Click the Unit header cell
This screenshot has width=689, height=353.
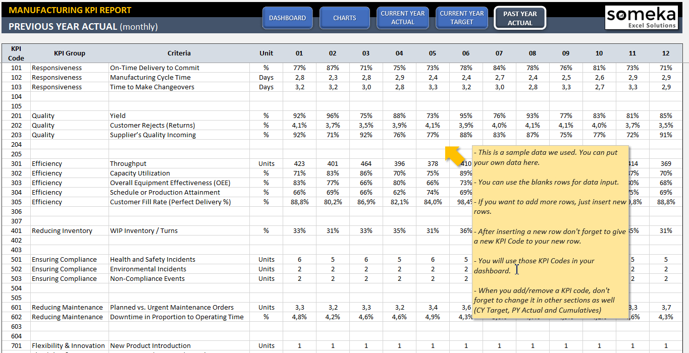coord(266,53)
